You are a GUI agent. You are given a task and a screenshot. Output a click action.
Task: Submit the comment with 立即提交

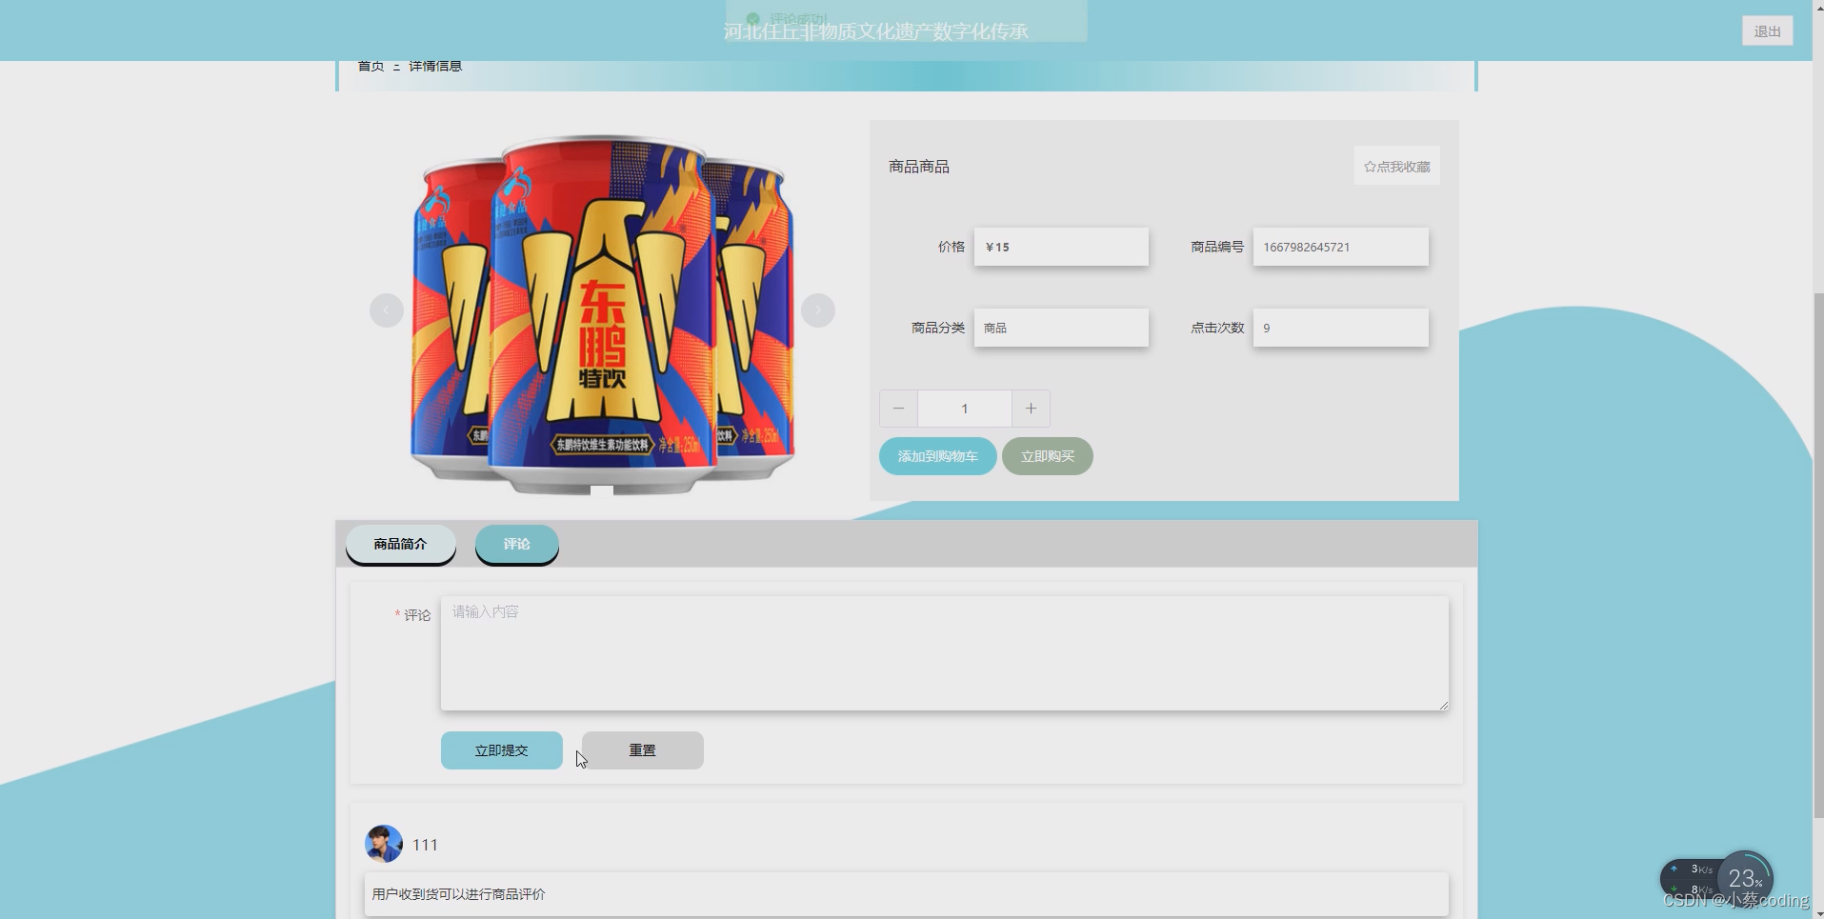tap(502, 750)
